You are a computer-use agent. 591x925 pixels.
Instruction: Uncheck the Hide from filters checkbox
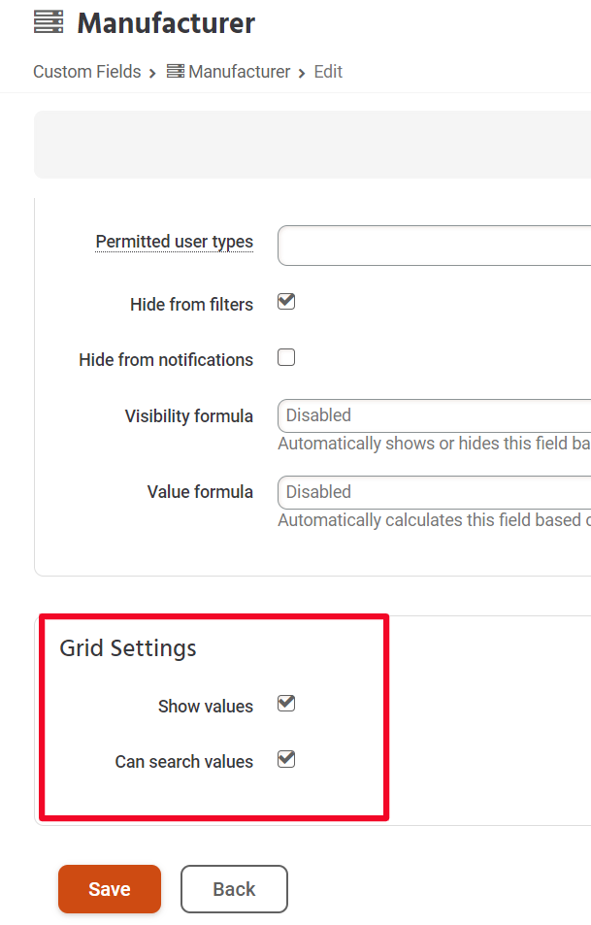[x=285, y=301]
